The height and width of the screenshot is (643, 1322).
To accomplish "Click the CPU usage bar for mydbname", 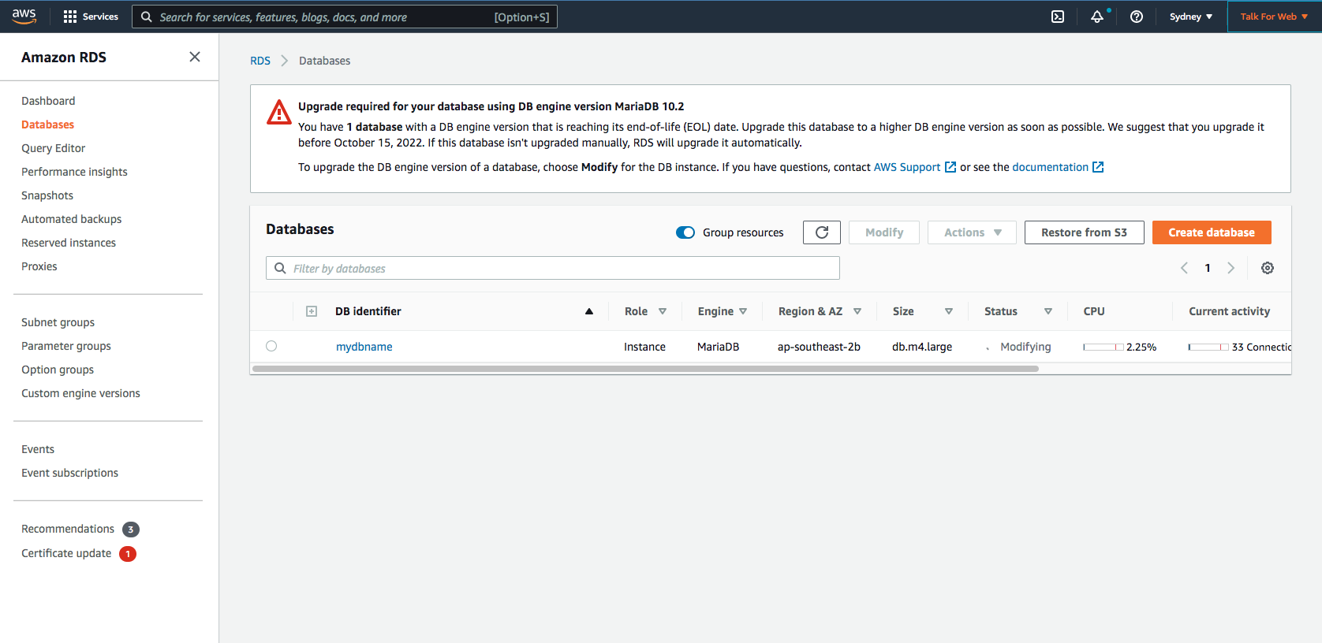I will (1104, 347).
